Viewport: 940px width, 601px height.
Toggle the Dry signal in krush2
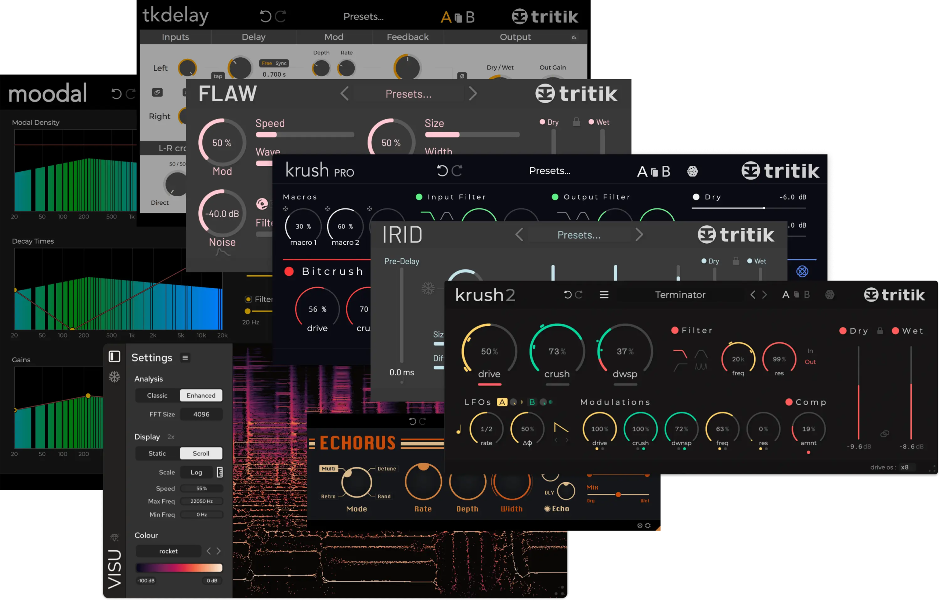842,331
